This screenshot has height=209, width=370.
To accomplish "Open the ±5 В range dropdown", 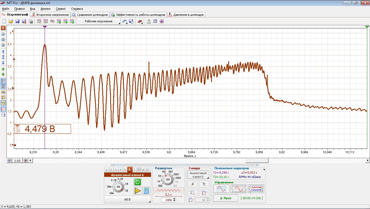I will (x=127, y=200).
